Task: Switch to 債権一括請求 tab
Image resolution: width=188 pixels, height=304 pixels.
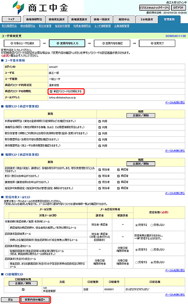Action: (102, 19)
